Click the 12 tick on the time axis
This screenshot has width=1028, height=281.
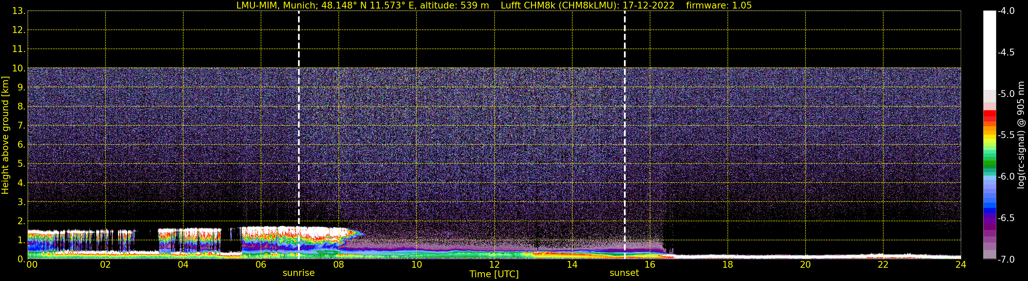[494, 265]
